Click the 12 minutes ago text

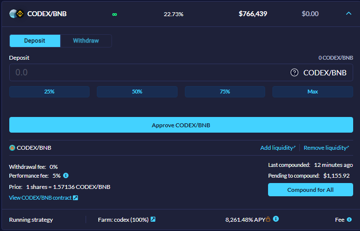334,165
